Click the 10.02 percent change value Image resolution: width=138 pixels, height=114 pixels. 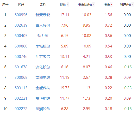point(87,36)
